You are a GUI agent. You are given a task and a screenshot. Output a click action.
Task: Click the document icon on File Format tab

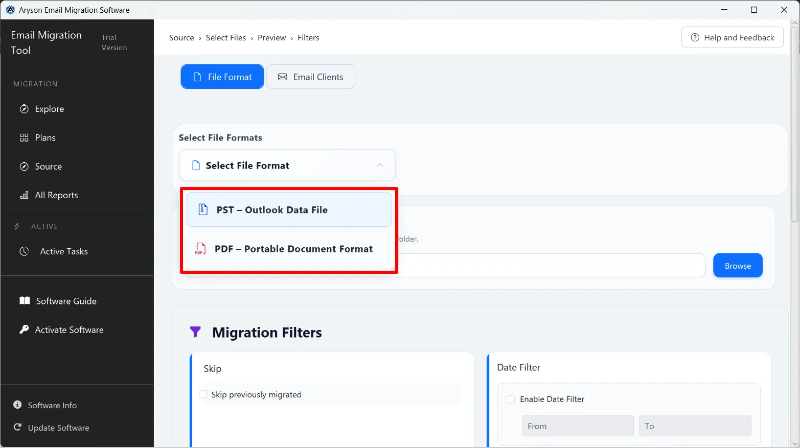coord(197,77)
